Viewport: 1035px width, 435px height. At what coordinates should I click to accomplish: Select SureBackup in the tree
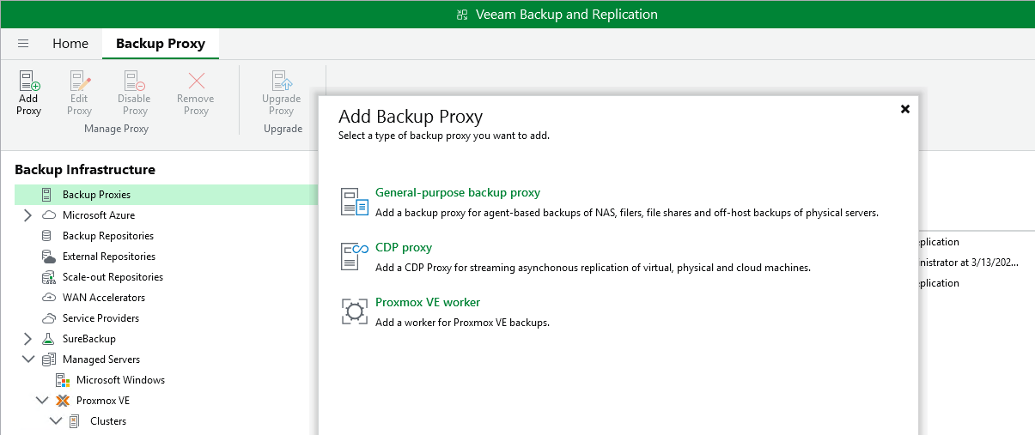[x=89, y=339]
